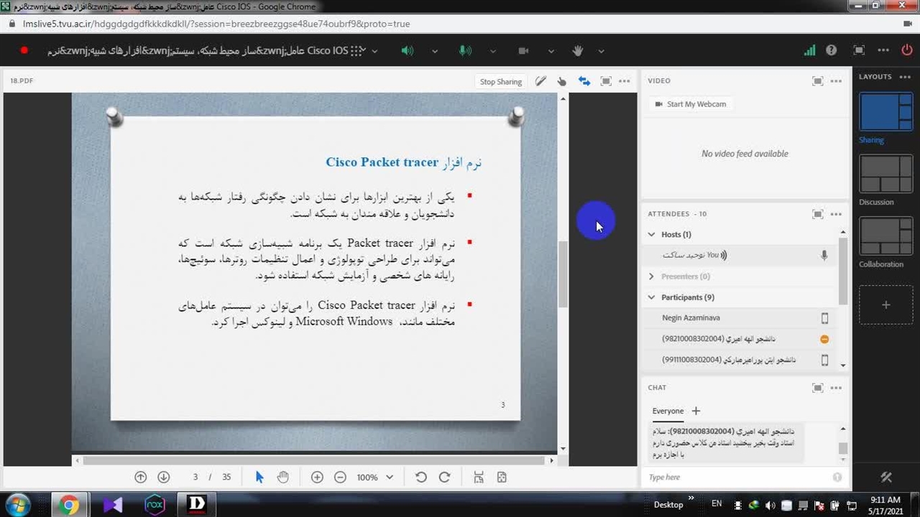The height and width of the screenshot is (517, 920).
Task: Toggle the microphone on or off
Action: [465, 50]
